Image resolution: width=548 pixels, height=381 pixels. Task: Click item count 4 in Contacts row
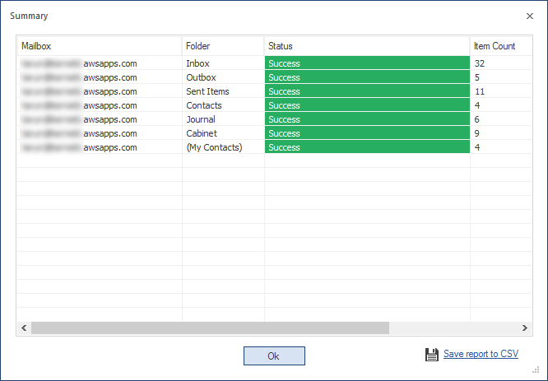(x=501, y=105)
